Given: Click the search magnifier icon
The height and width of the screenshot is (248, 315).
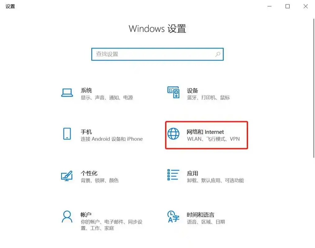Looking at the screenshot, I should pos(218,54).
